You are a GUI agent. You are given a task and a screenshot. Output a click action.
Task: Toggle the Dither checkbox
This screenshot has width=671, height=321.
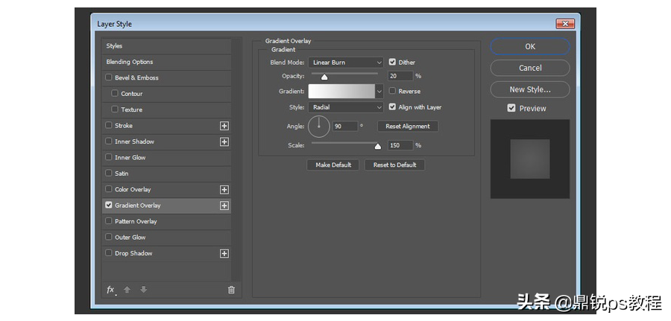392,62
